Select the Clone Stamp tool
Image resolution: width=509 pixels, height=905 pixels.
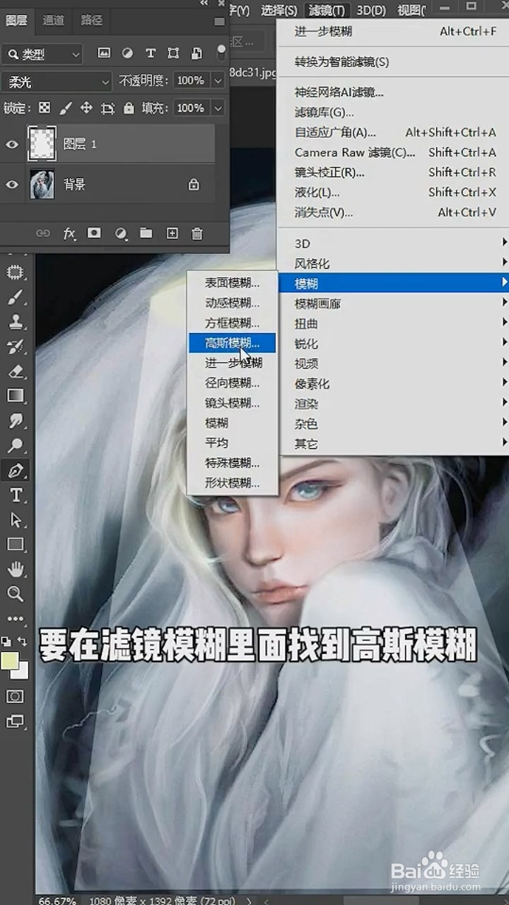[16, 322]
